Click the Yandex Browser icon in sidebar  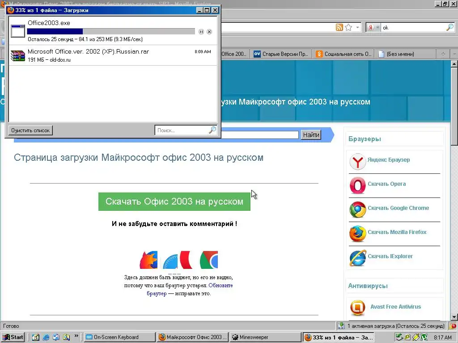coord(357,161)
